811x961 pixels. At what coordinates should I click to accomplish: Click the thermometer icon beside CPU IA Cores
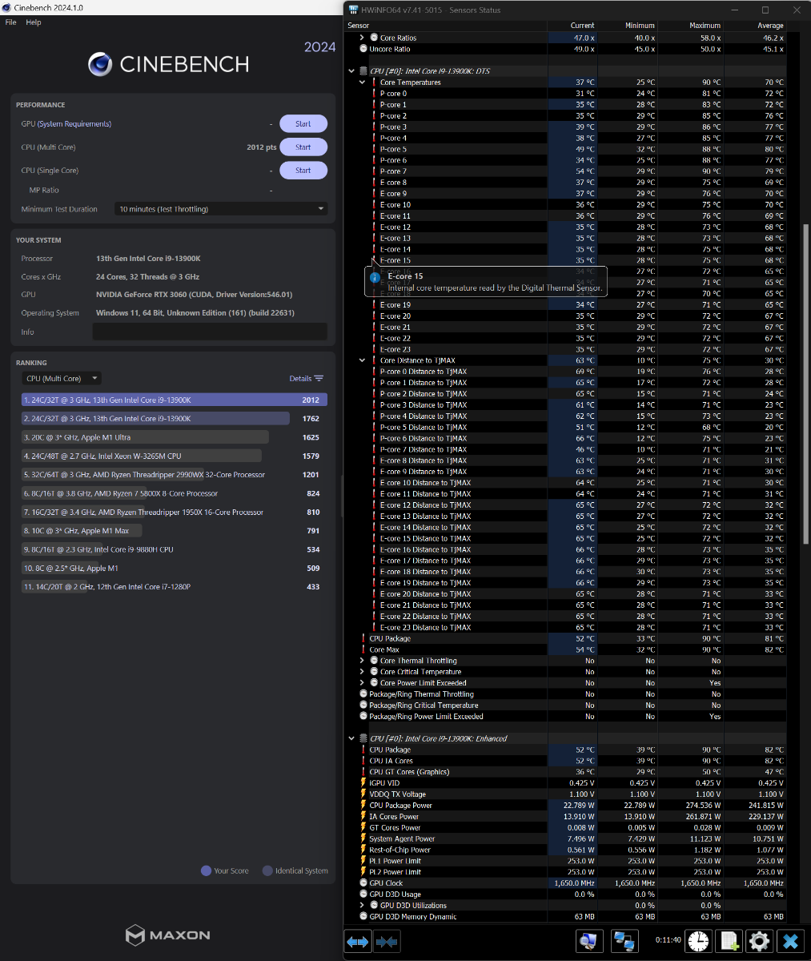[x=363, y=761]
